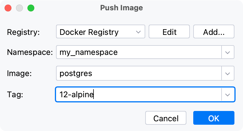Image resolution: width=243 pixels, height=131 pixels.
Task: Open the Docker Registry dropdown
Action: tap(101, 31)
